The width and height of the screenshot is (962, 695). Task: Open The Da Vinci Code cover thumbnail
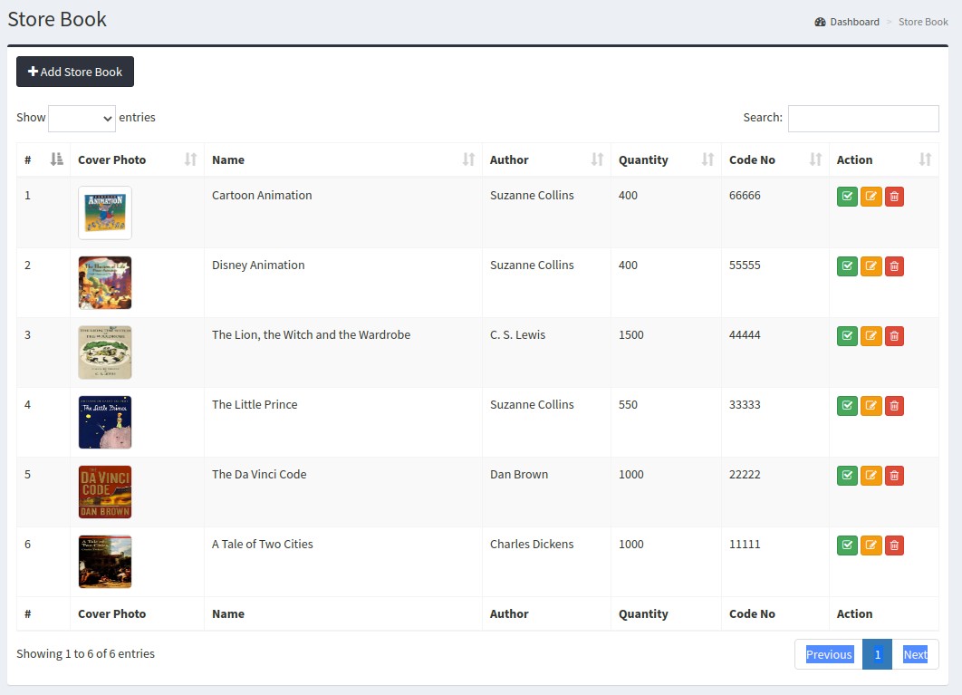coord(104,492)
